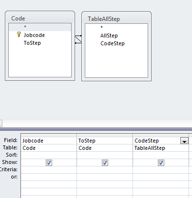Uncheck Show box for ToStep column
The image size is (192, 198).
click(x=105, y=162)
